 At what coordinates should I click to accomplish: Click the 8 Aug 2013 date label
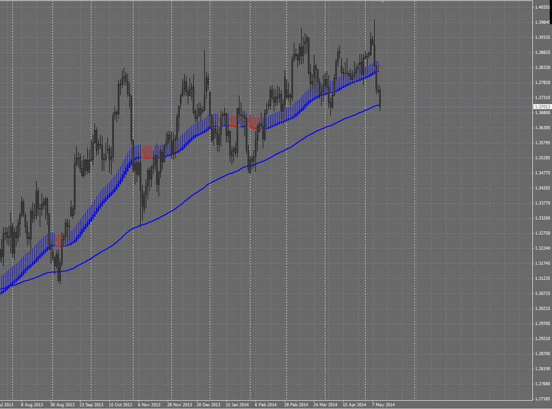tap(32, 405)
